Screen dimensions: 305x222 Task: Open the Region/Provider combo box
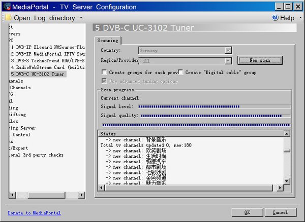point(185,61)
